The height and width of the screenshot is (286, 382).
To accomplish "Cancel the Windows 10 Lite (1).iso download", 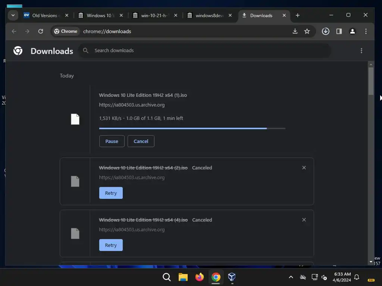I will (x=141, y=141).
